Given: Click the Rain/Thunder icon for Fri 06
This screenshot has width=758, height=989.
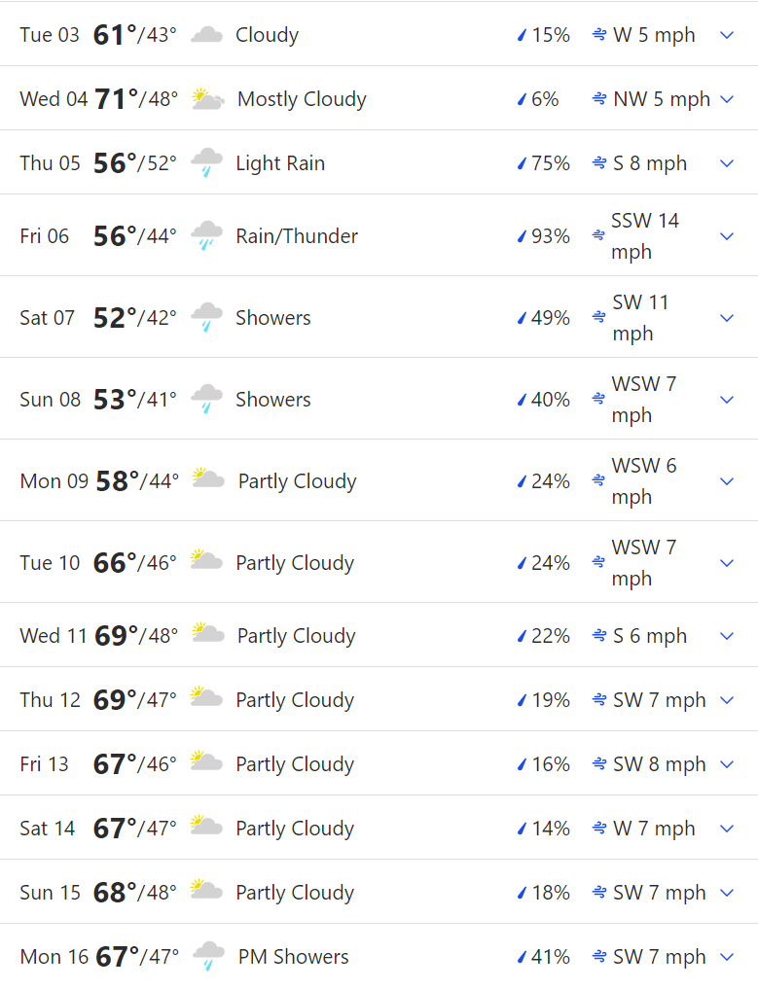Looking at the screenshot, I should pos(206,236).
